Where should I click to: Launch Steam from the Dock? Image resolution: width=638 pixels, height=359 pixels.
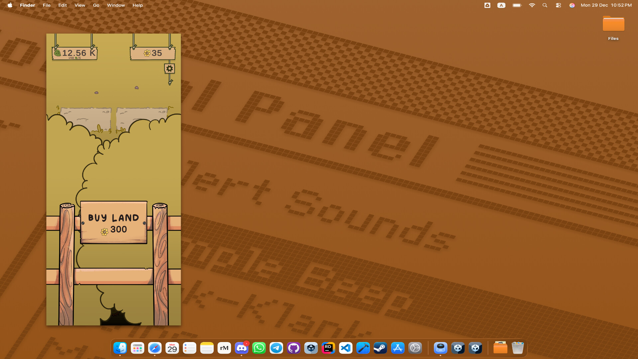tap(380, 348)
